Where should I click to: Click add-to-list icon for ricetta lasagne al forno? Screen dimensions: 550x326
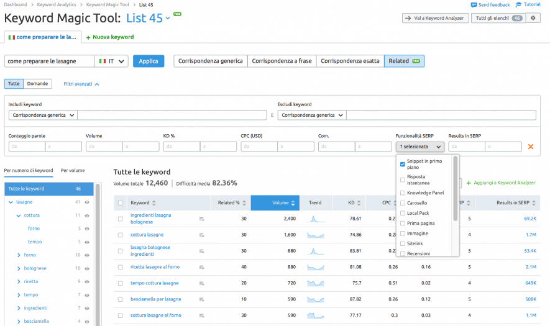(202, 267)
